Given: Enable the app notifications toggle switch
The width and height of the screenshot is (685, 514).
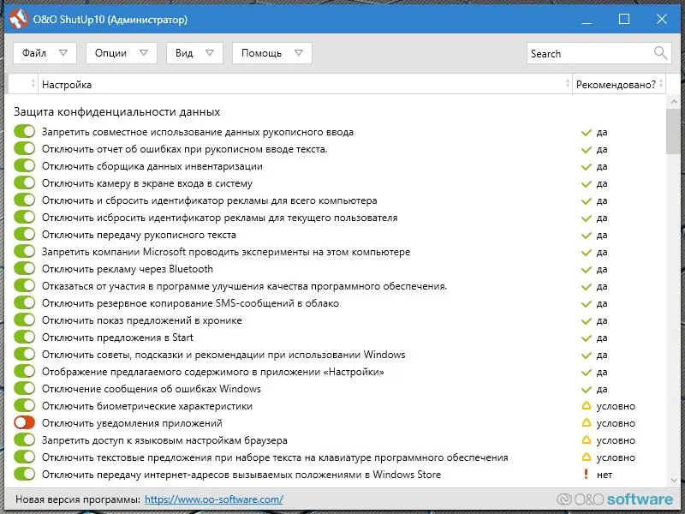Looking at the screenshot, I should (25, 423).
